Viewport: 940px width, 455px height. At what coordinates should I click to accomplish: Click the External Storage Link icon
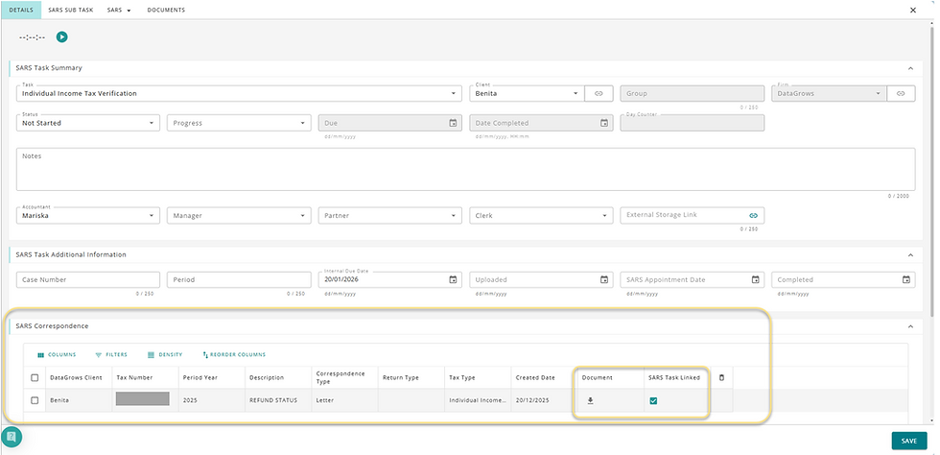pos(753,216)
